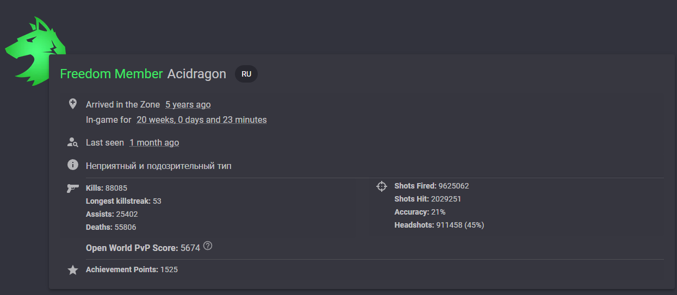Click the green Freedom faction wolf logo
Viewport: 677px width, 295px height.
pyautogui.click(x=34, y=51)
